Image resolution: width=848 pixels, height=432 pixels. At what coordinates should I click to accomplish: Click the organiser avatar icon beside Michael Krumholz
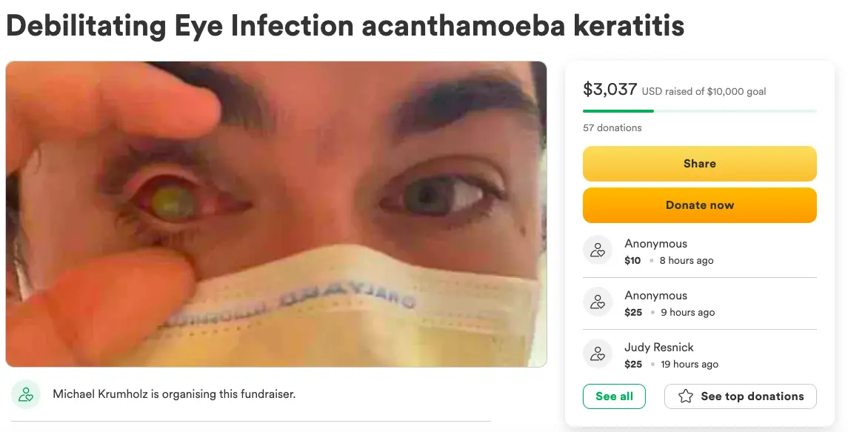(26, 394)
